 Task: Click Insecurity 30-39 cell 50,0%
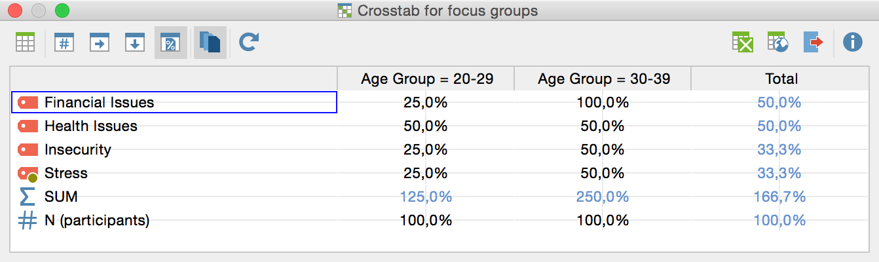tap(603, 149)
